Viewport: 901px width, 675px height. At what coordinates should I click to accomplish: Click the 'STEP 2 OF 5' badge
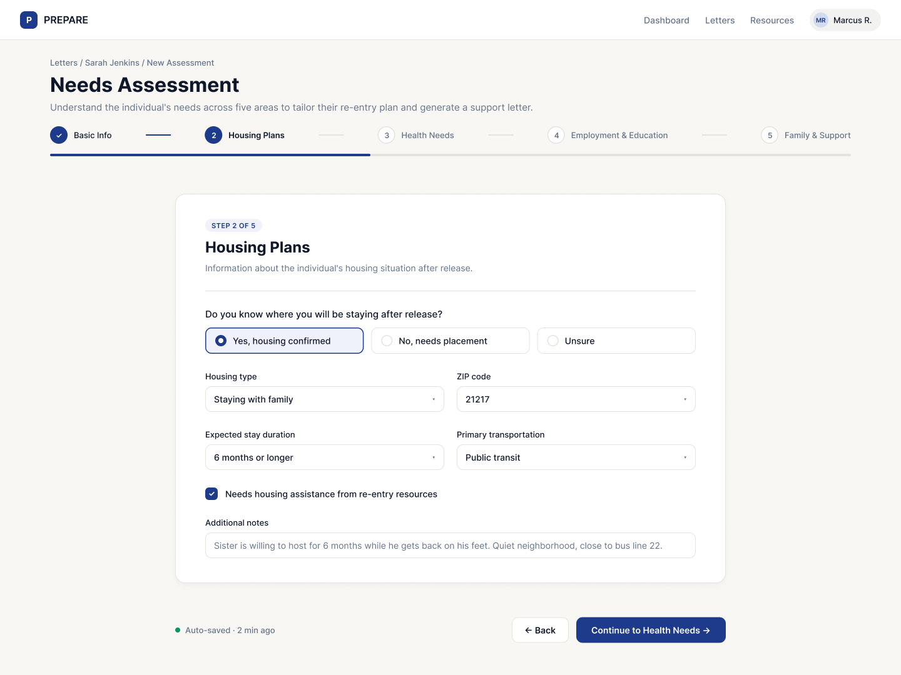233,226
